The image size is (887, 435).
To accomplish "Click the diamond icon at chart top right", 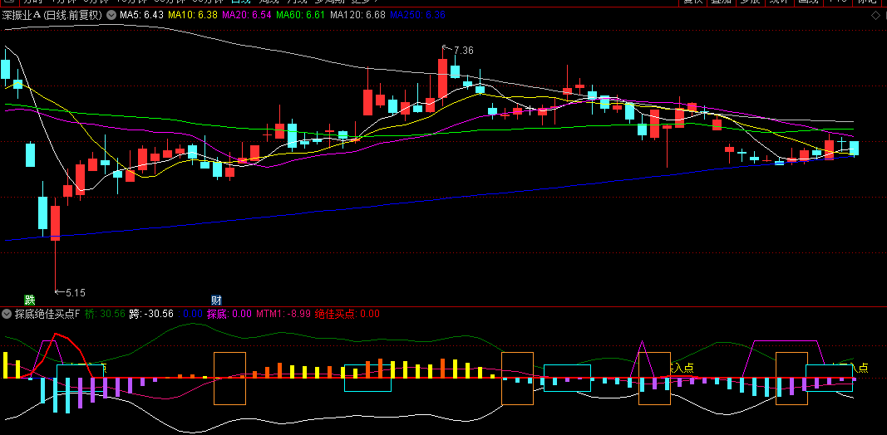I will (874, 15).
